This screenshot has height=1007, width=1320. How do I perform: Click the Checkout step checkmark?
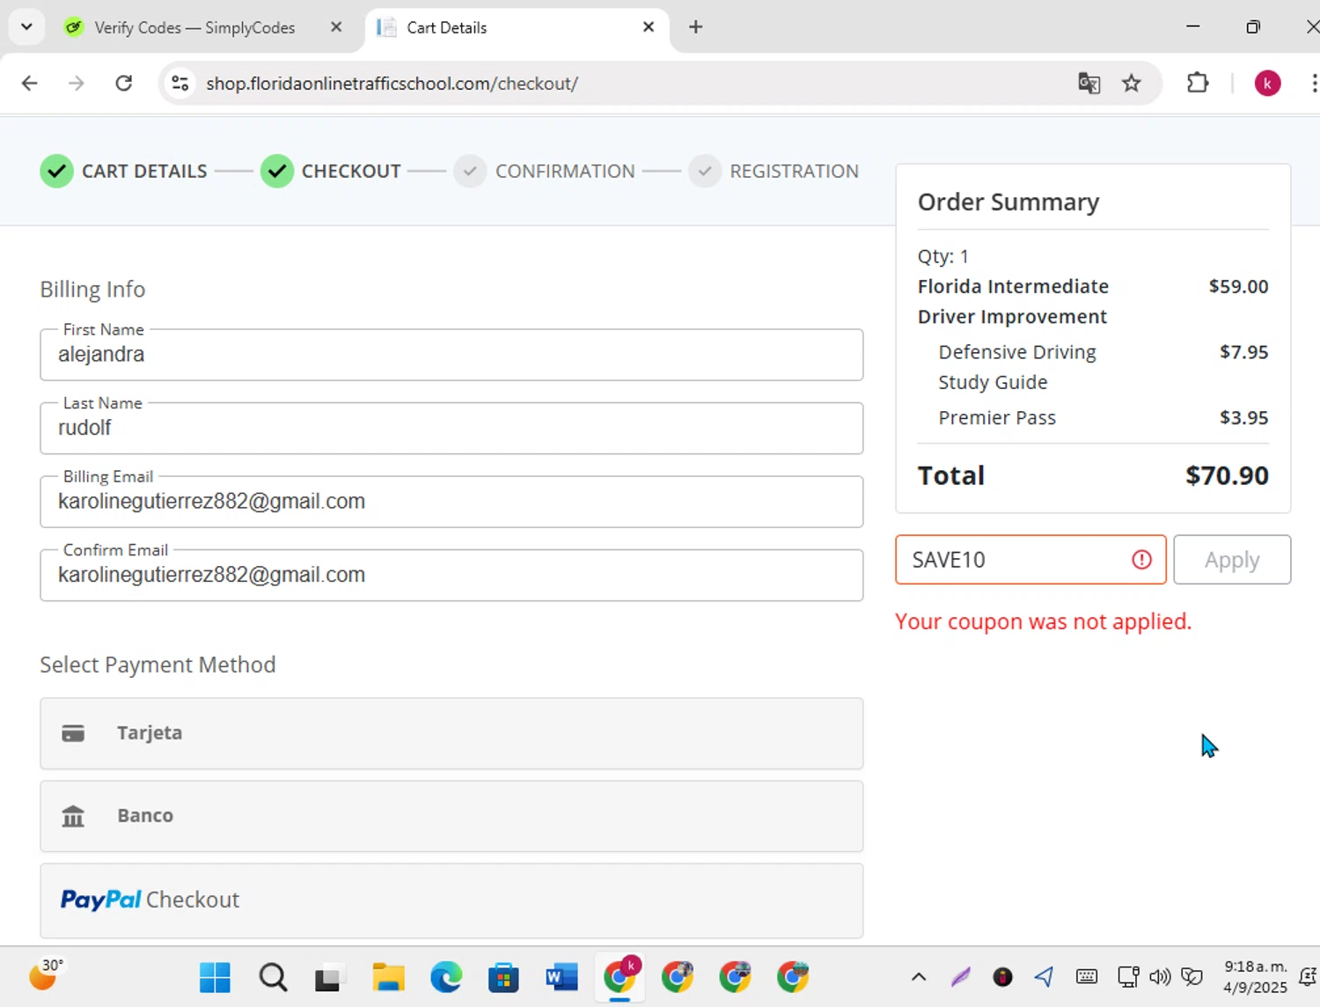[276, 171]
